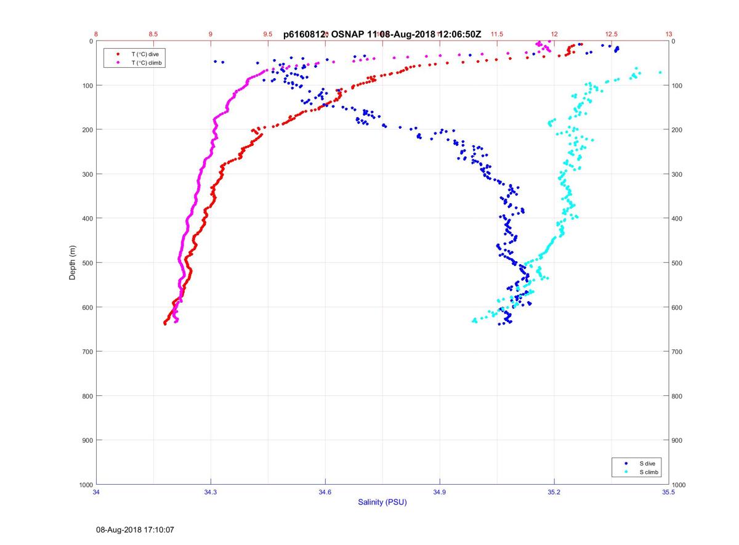The image size is (739, 545).
Task: Click red temperature tick label '8'
Action: click(x=96, y=34)
